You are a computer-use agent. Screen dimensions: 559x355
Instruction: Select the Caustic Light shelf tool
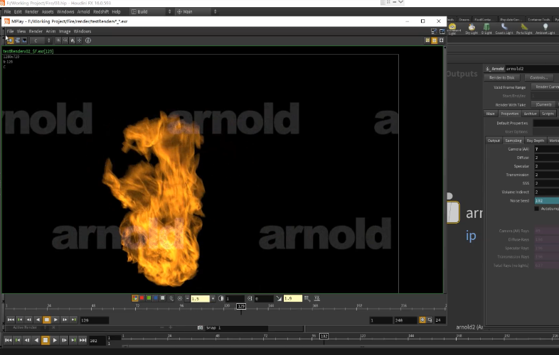pos(504,29)
